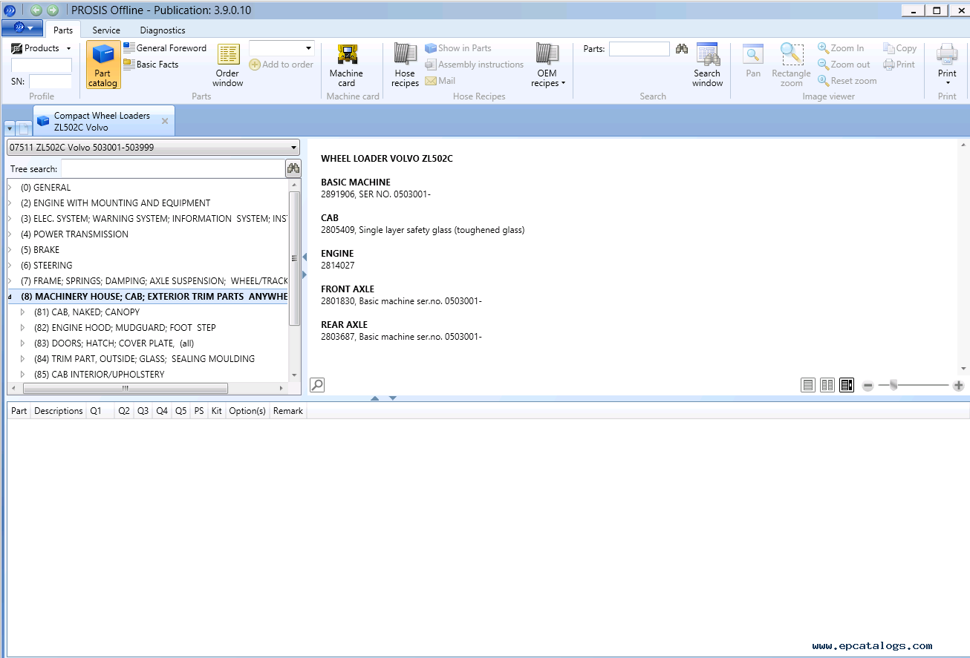970x658 pixels.
Task: Click the Mail button
Action: (440, 81)
